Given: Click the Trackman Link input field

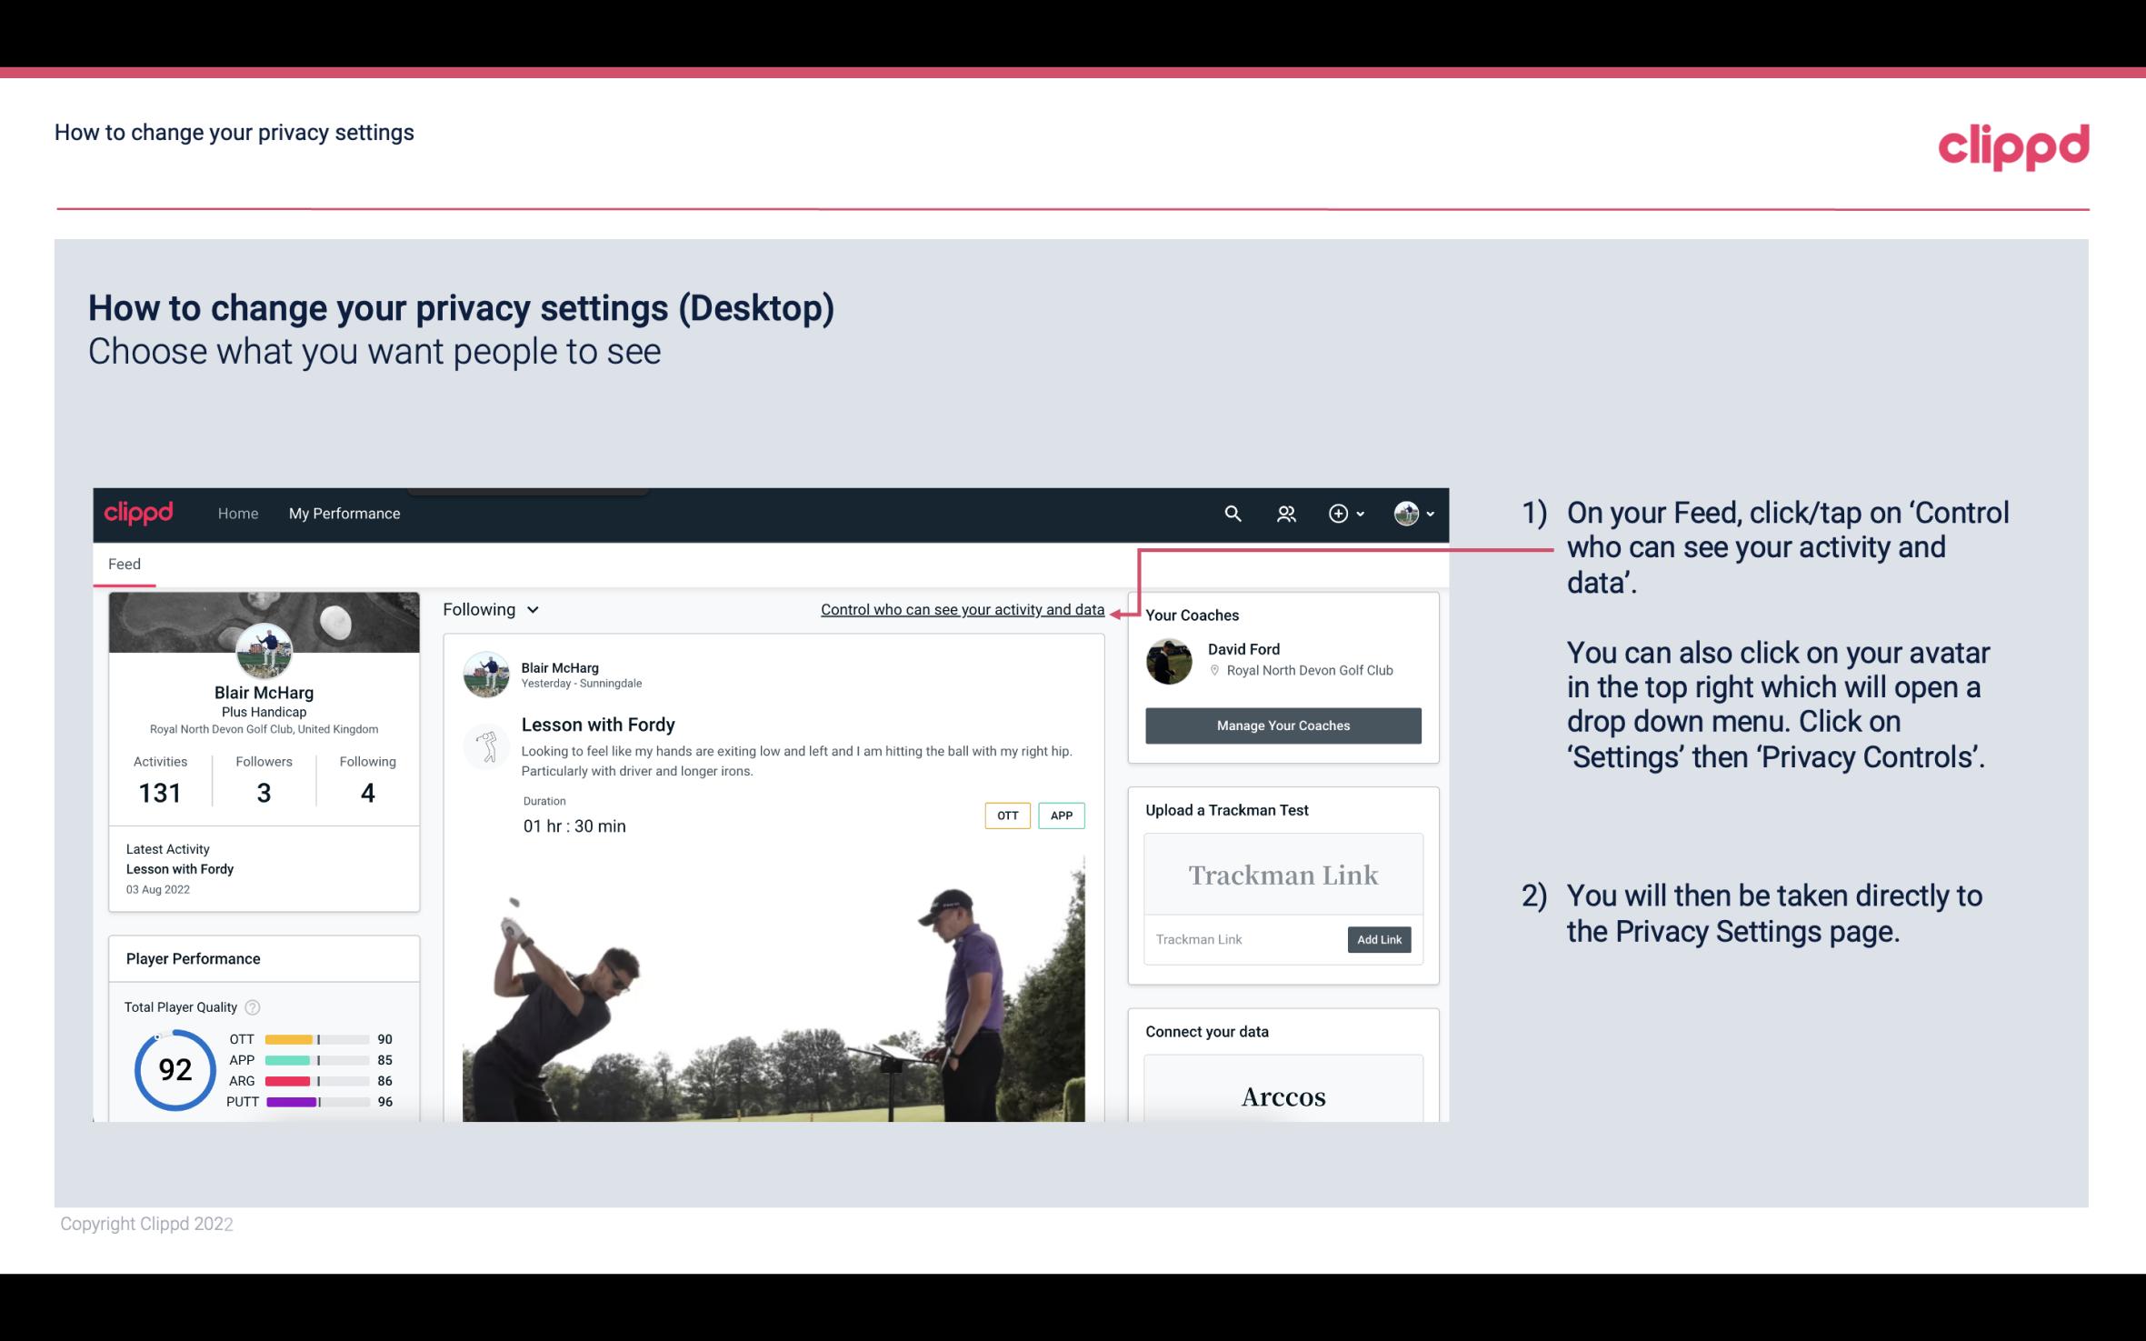Looking at the screenshot, I should (1243, 937).
